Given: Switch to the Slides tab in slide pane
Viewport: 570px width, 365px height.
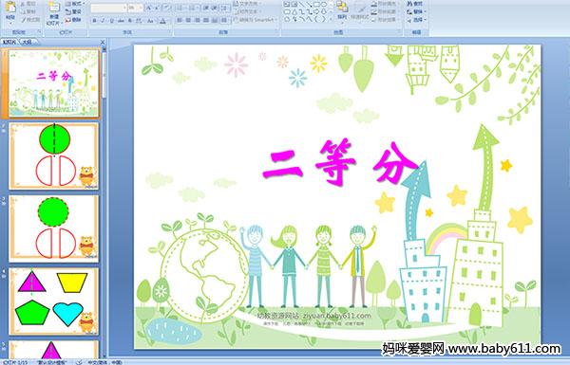Looking at the screenshot, I should pyautogui.click(x=9, y=42).
